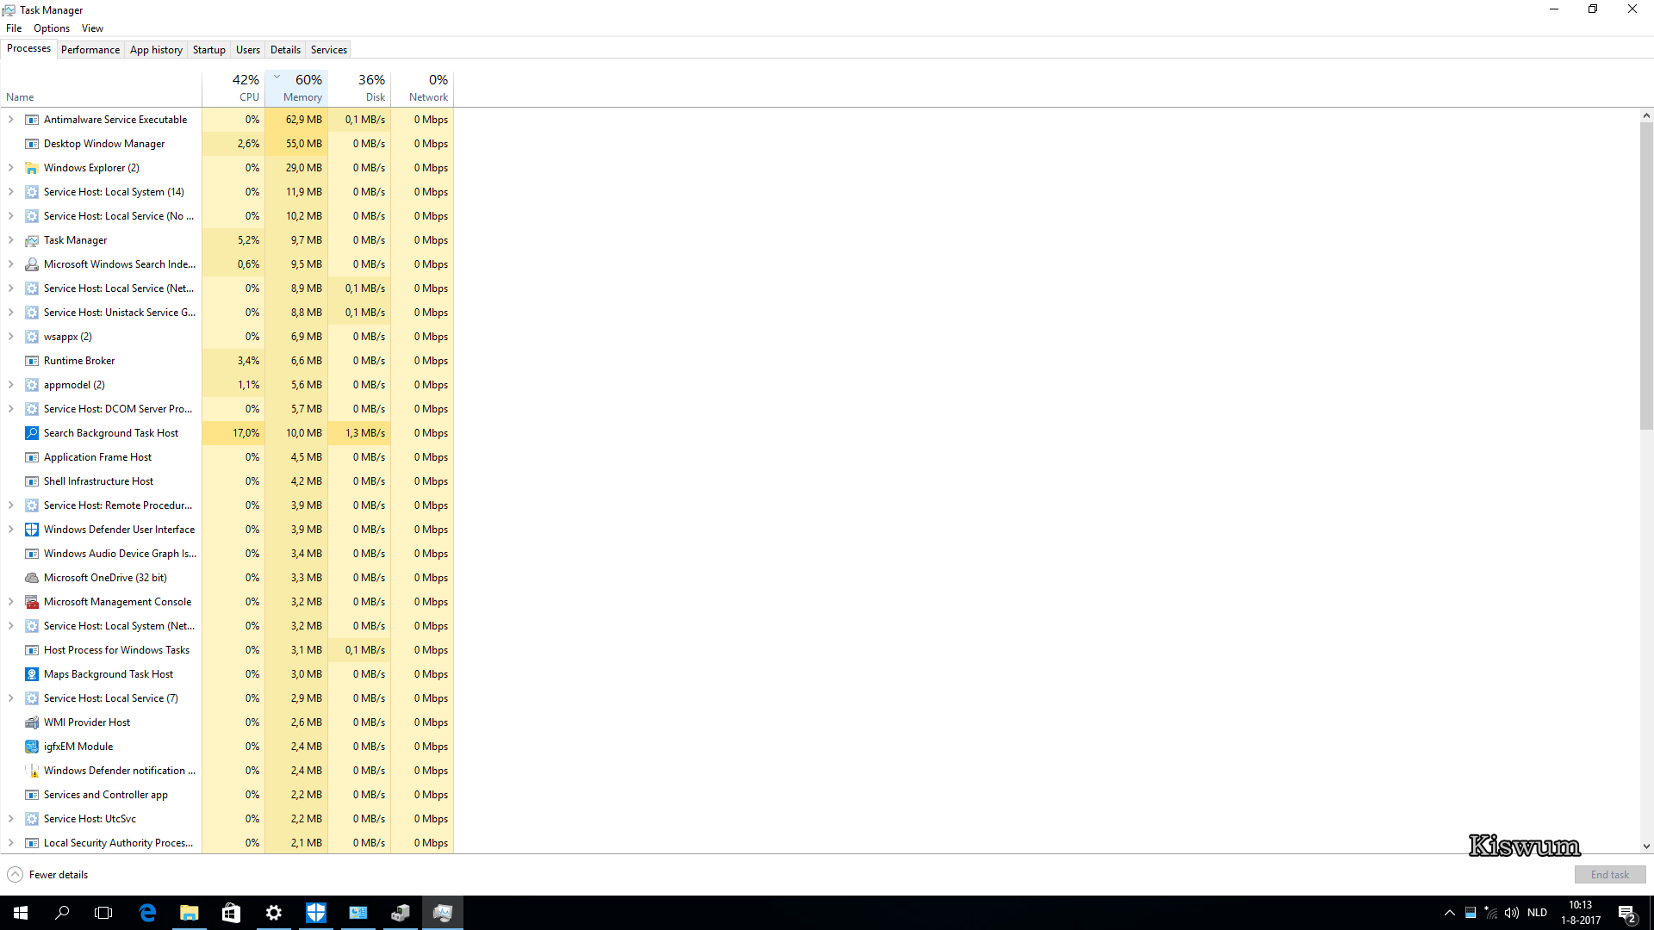Open the View menu

click(92, 28)
